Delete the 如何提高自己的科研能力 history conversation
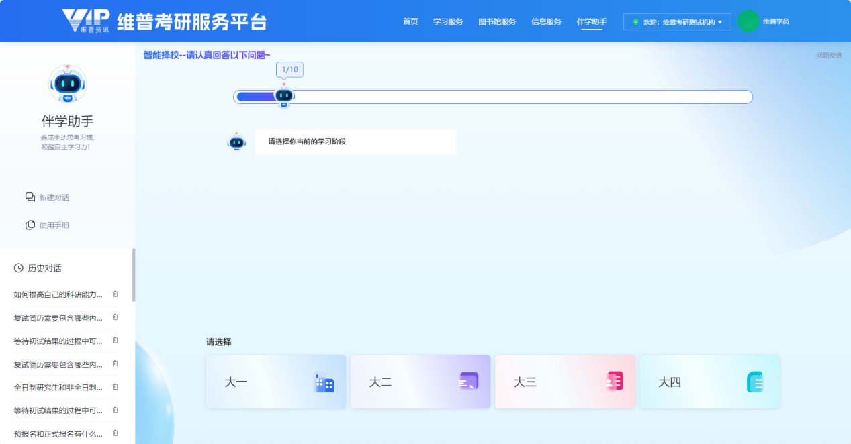The image size is (851, 444). point(115,294)
